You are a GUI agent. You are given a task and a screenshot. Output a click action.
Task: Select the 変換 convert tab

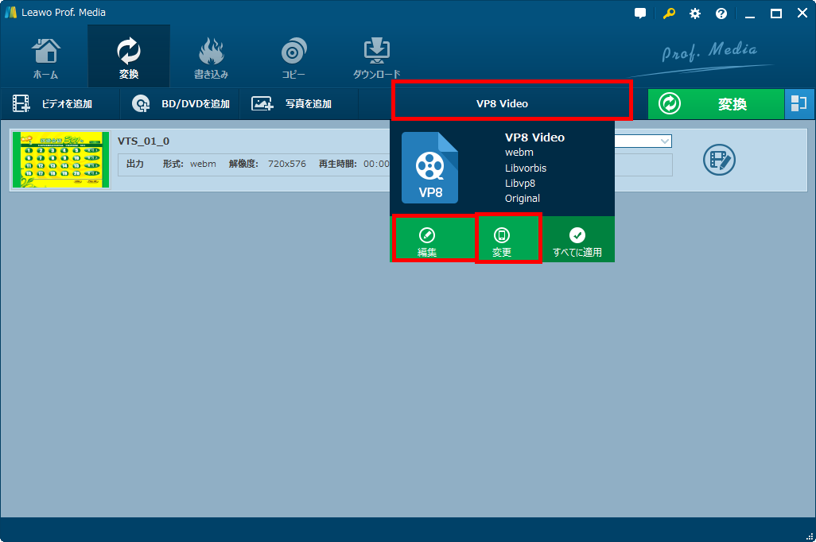(x=129, y=57)
